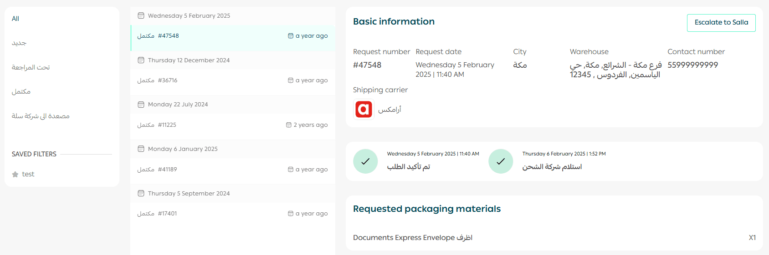Filter by مكتمل status in sidebar

coord(21,92)
